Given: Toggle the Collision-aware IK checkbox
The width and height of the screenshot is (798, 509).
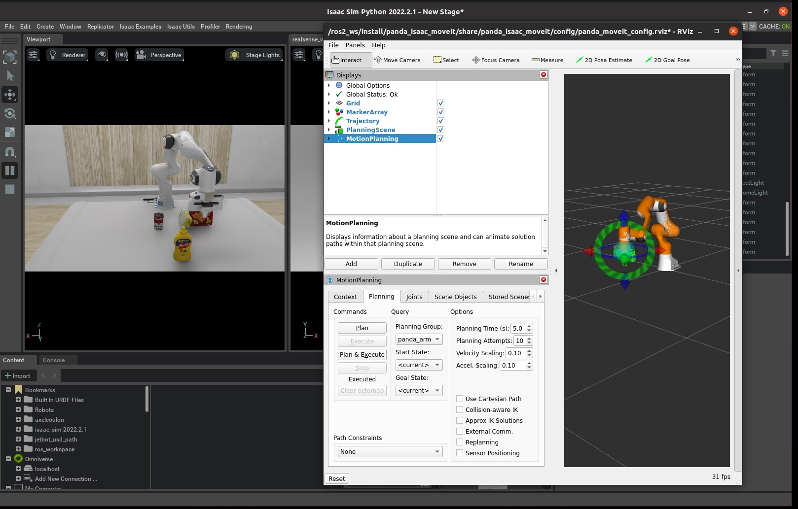Looking at the screenshot, I should (x=460, y=410).
